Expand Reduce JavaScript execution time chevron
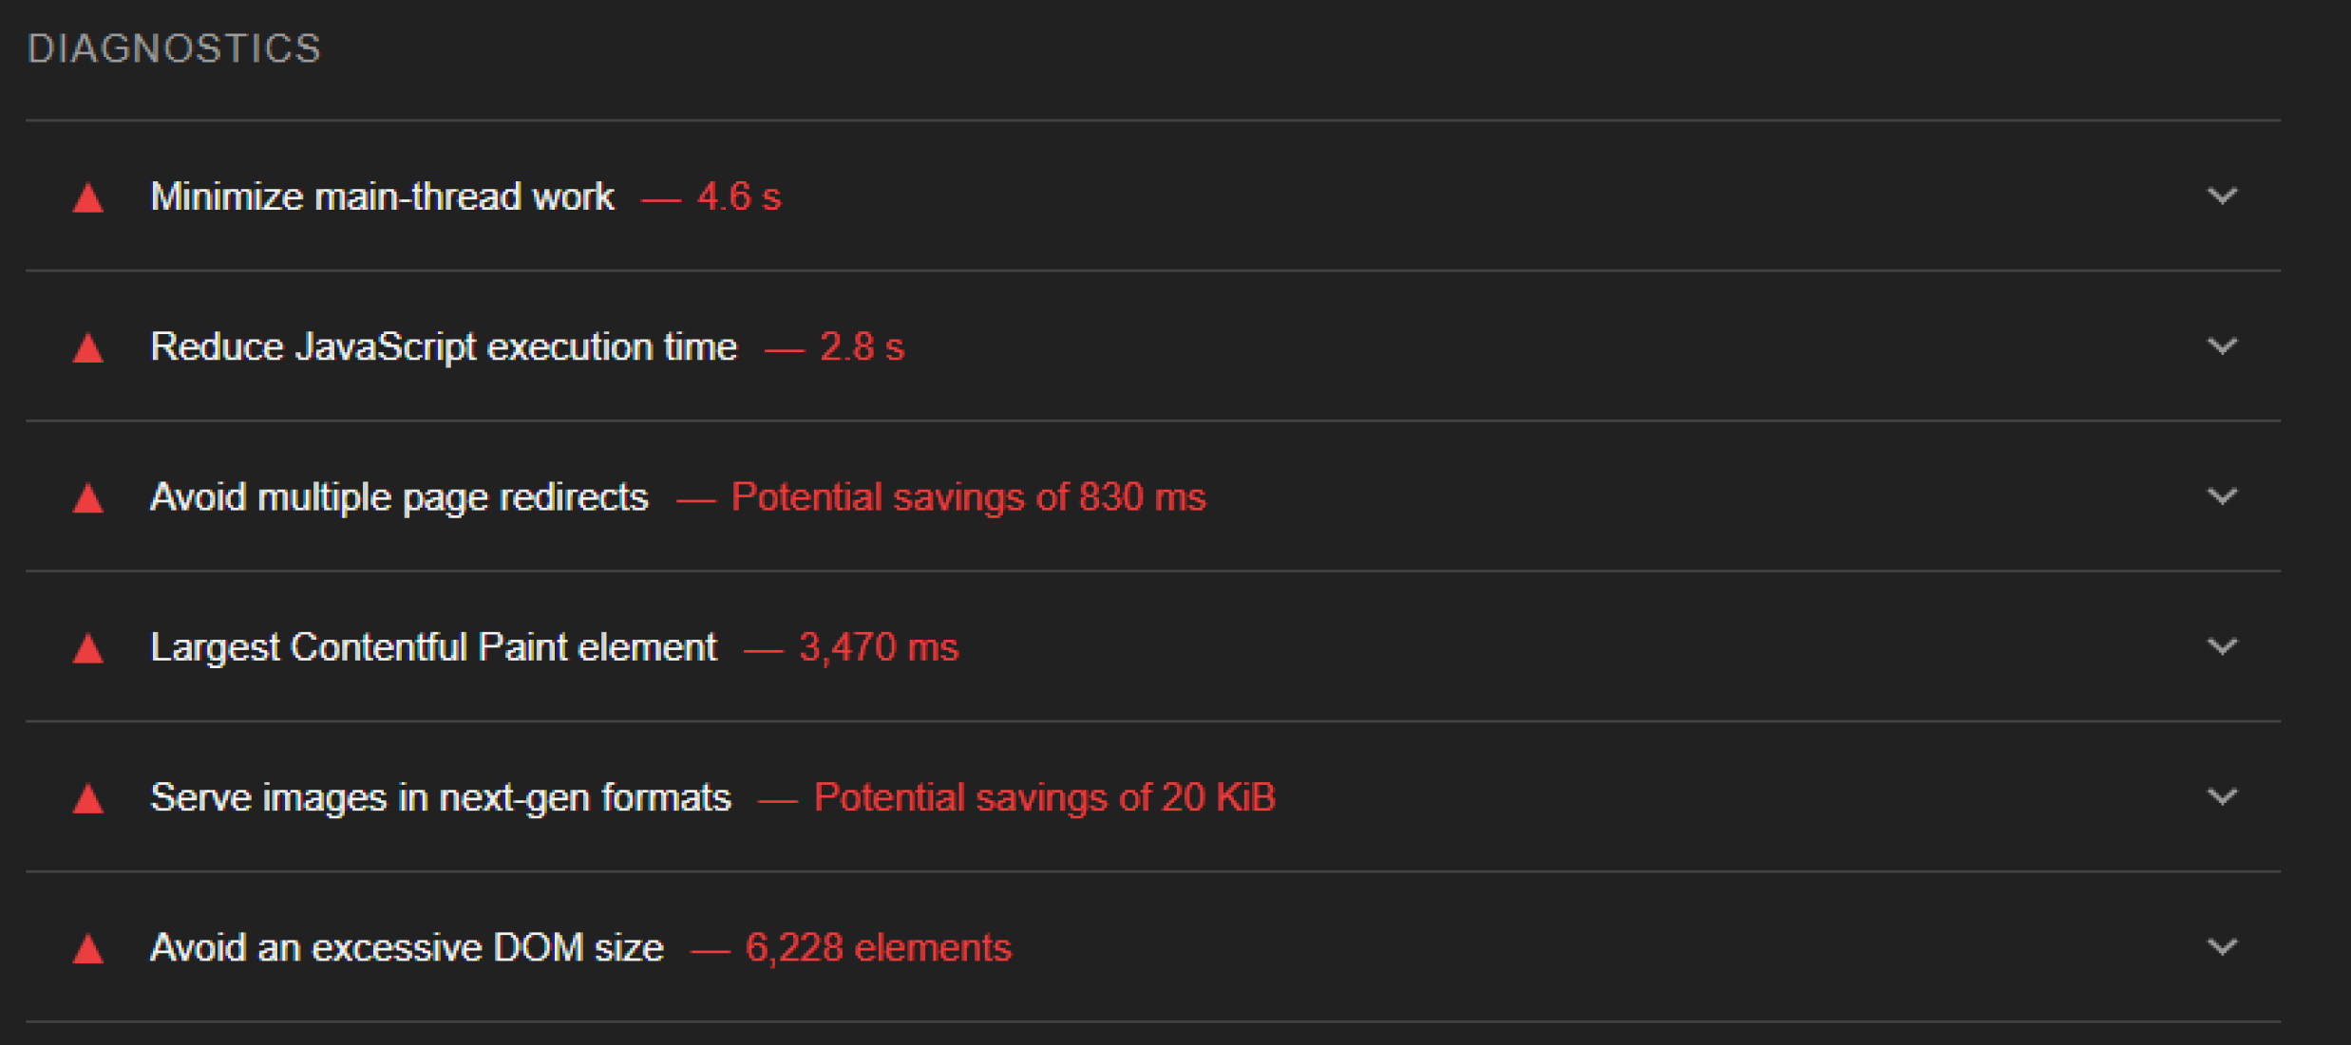Screen dimensions: 2351x1045 2222,346
